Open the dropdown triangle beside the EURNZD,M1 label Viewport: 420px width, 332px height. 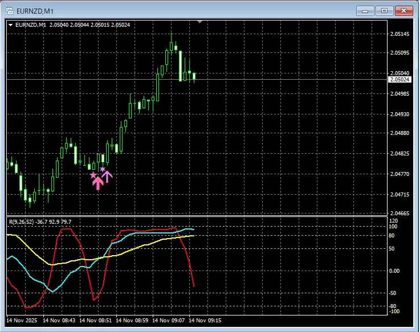(x=11, y=25)
